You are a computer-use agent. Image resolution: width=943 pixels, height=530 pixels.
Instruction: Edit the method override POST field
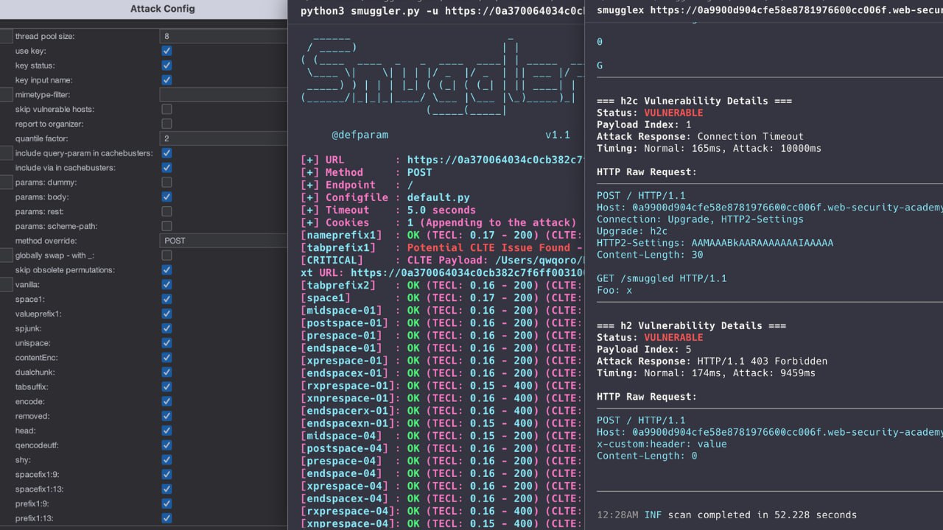(223, 241)
